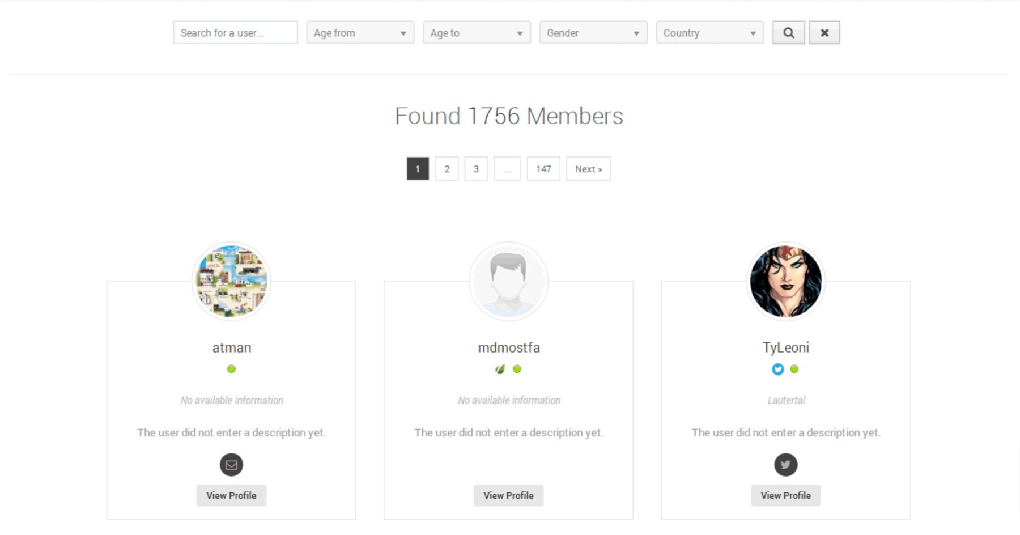Click the blue Twitter bird next to TyLeoni
This screenshot has height=535, width=1020.
(777, 369)
